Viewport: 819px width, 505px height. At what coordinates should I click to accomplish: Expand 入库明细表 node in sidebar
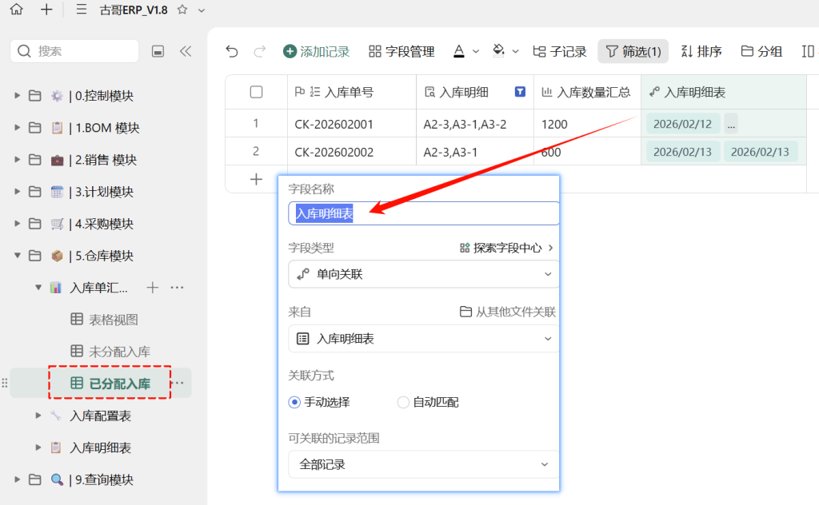click(x=38, y=447)
